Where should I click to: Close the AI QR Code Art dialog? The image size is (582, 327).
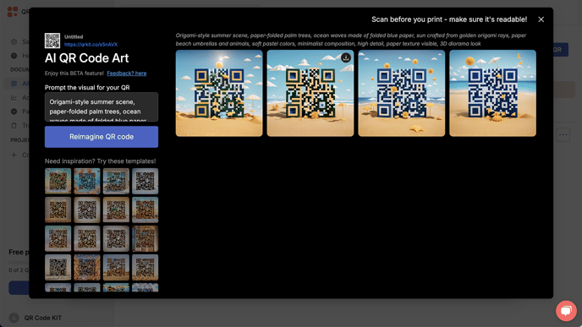[541, 19]
